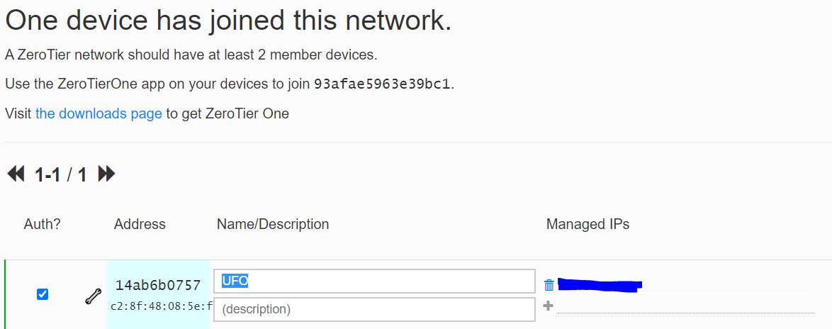Sort by the Auth? column header
This screenshot has height=329, width=832.
point(43,225)
